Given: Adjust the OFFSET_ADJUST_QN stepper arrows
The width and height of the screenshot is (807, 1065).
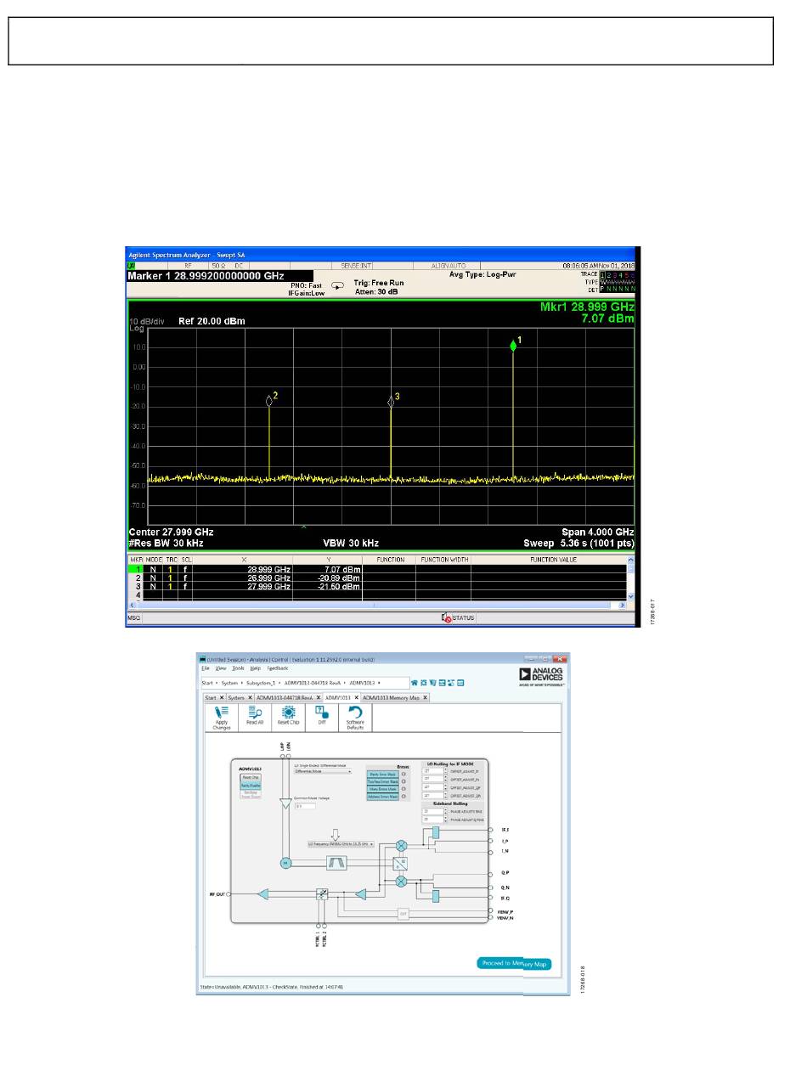Looking at the screenshot, I should point(447,796).
